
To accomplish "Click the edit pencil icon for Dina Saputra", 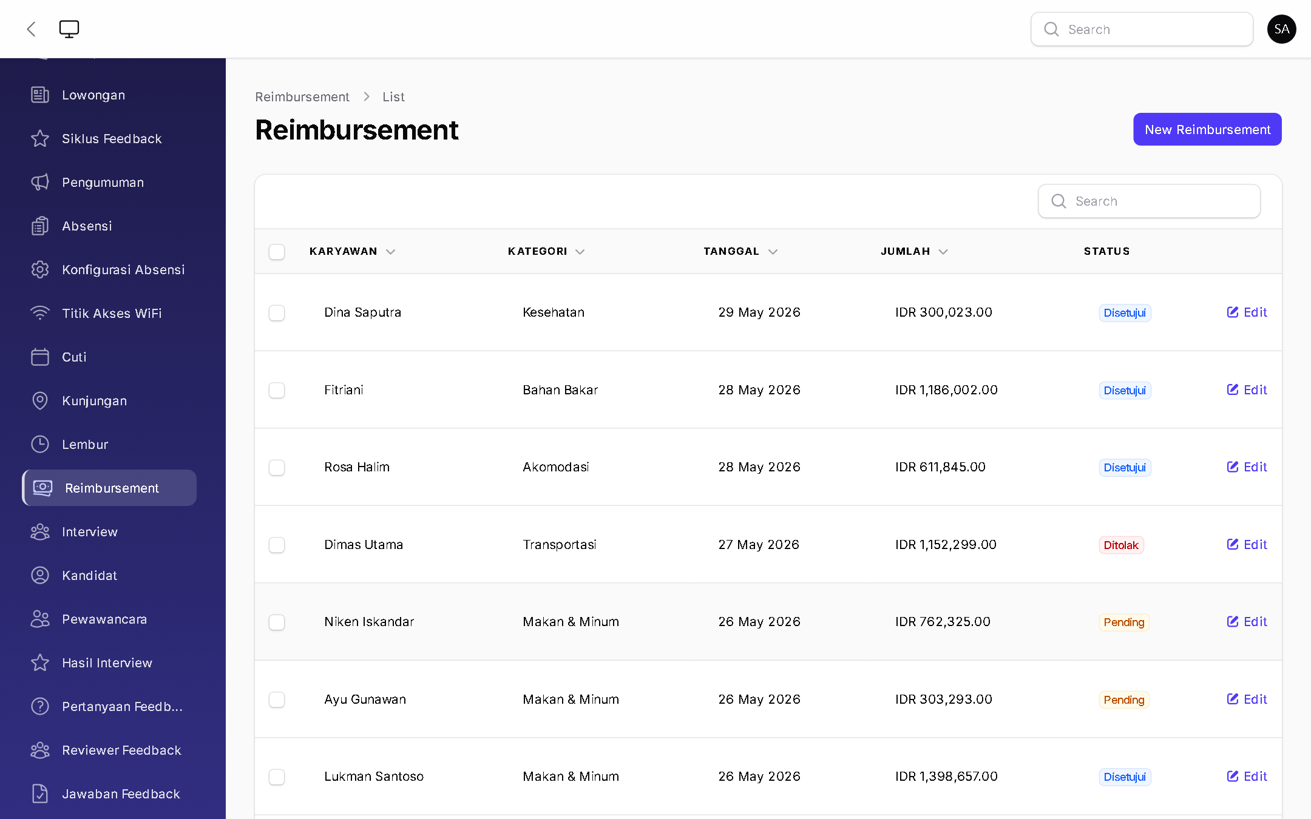I will (1233, 312).
